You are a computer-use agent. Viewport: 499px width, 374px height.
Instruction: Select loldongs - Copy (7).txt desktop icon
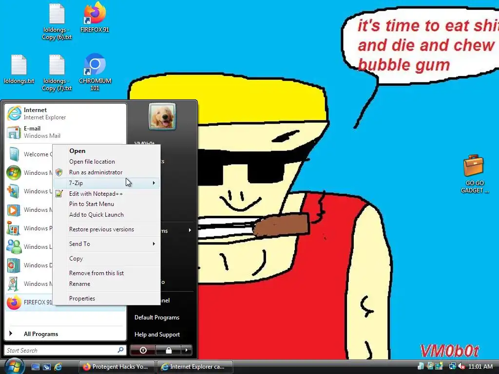[x=57, y=73]
